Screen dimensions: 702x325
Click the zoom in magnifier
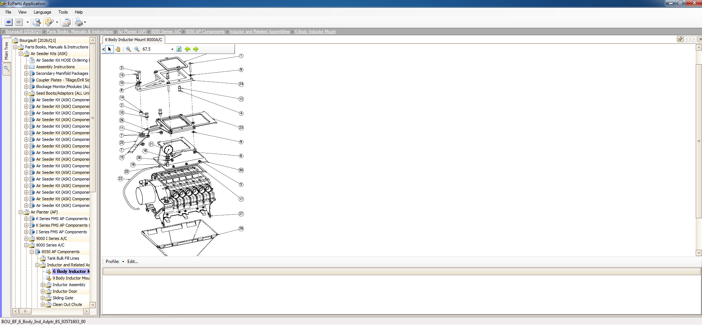[128, 49]
